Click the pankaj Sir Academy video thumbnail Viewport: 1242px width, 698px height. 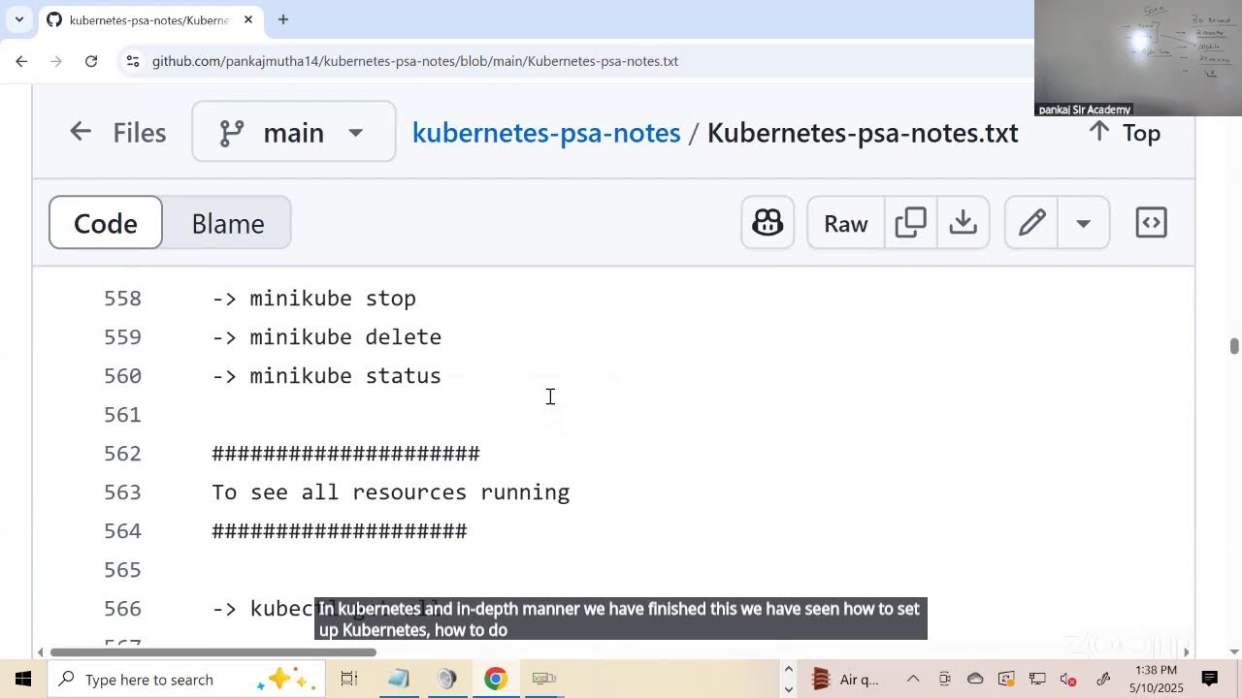(1138, 58)
